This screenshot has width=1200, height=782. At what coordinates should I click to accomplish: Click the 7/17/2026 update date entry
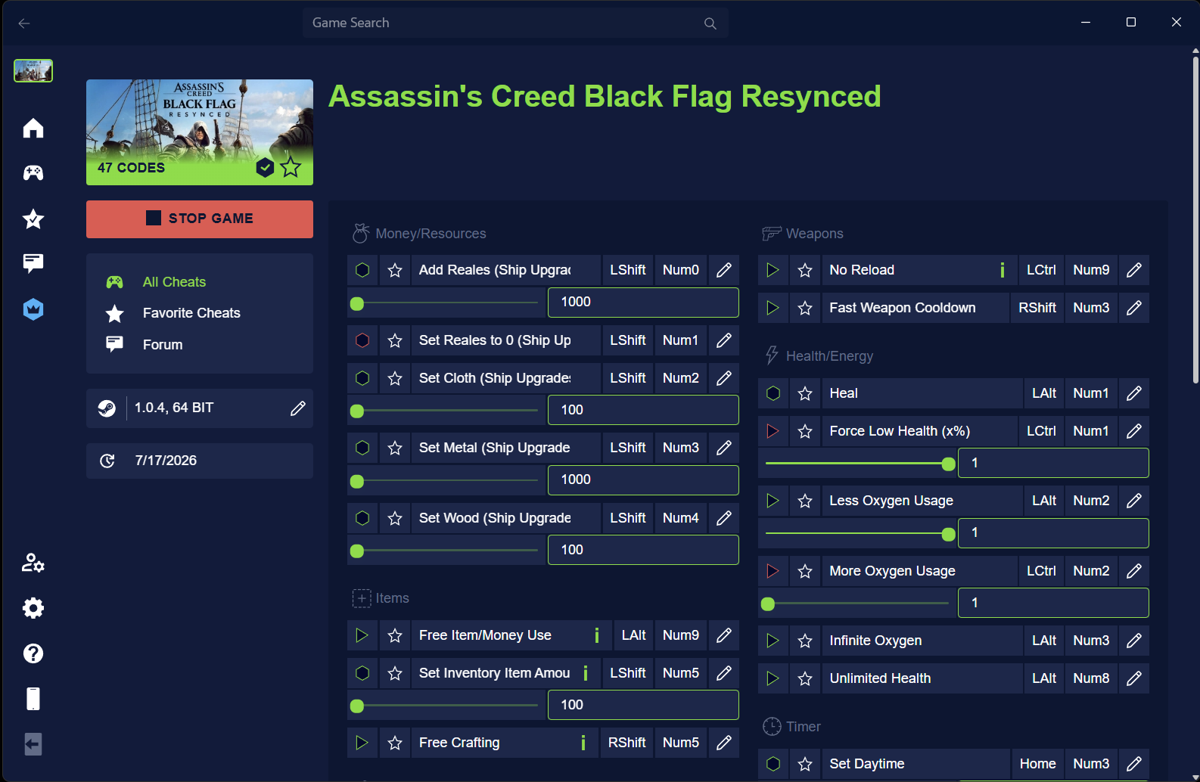200,461
